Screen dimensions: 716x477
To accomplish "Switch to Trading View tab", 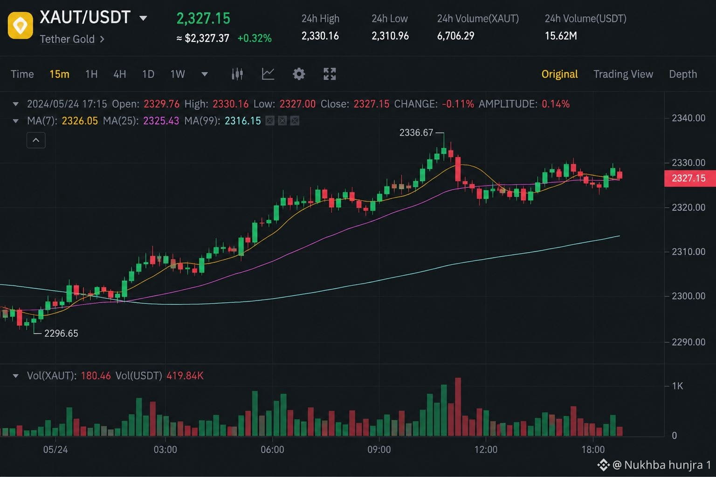I will [623, 74].
